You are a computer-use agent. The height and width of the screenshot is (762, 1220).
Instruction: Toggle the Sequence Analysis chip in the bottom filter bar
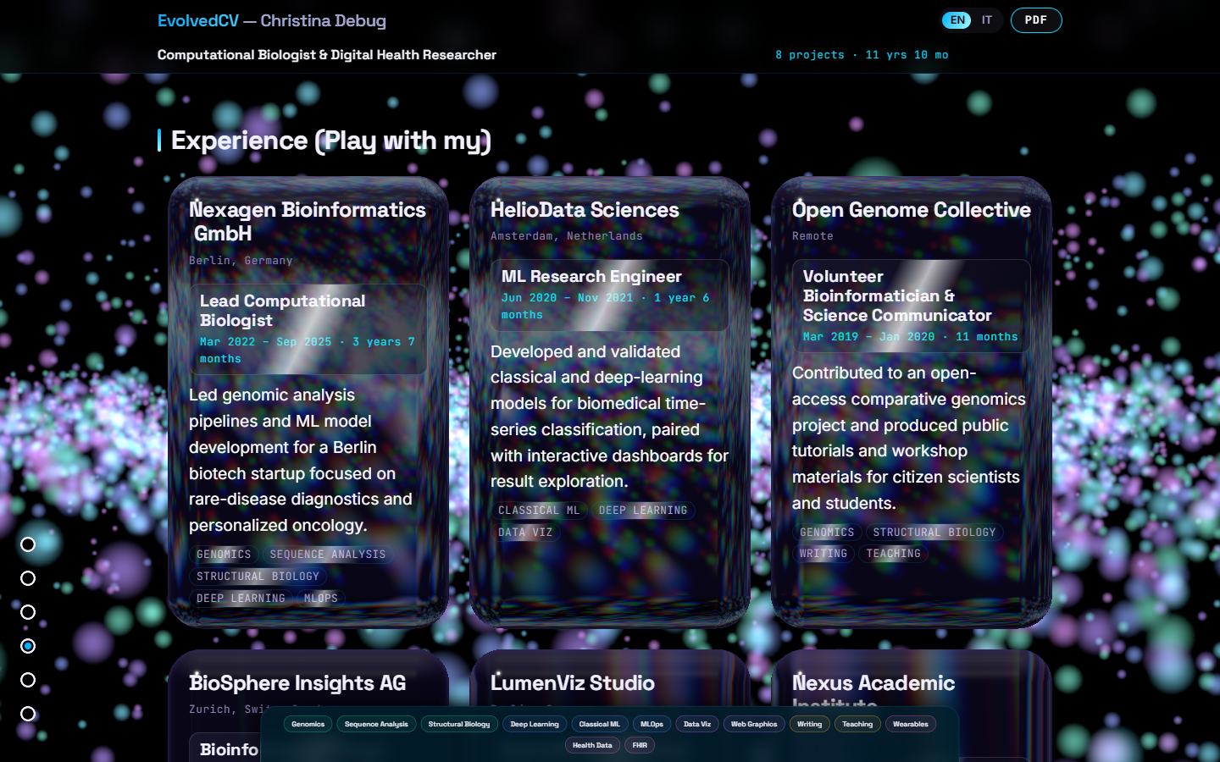tap(376, 724)
